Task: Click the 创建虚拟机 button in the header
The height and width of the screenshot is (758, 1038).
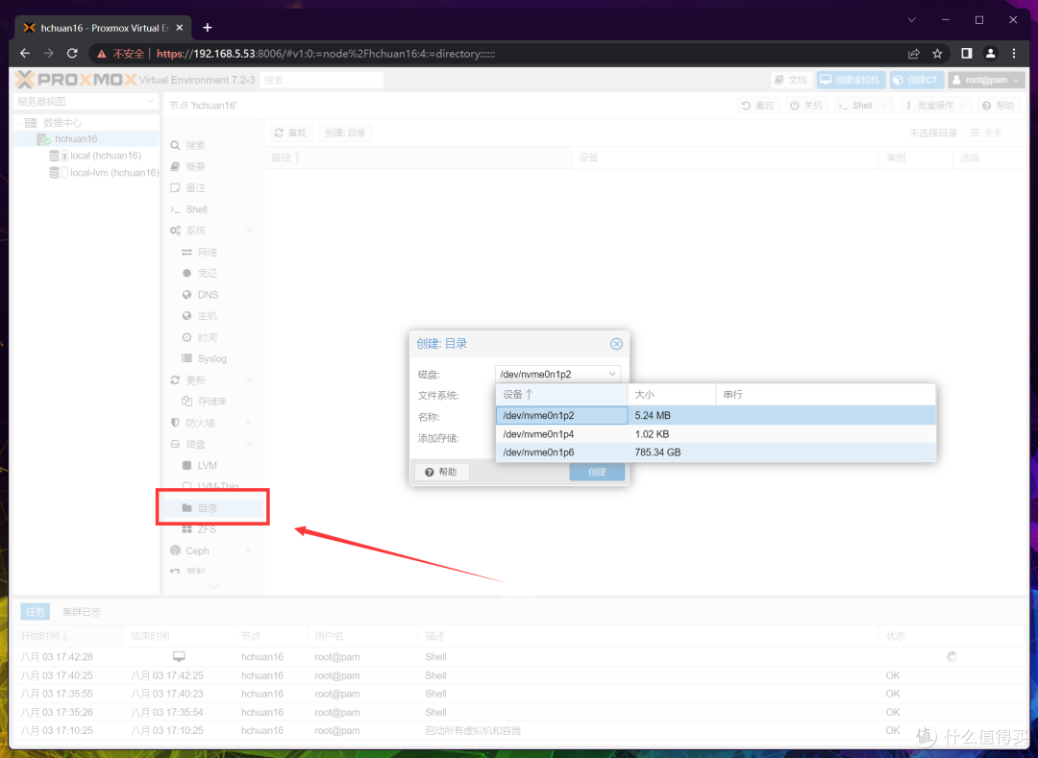Action: point(851,80)
